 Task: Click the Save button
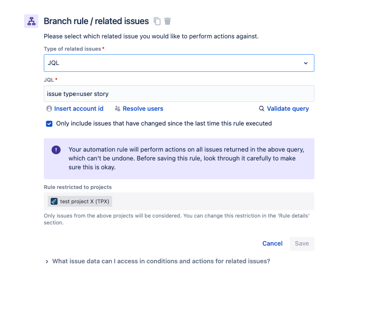click(302, 244)
